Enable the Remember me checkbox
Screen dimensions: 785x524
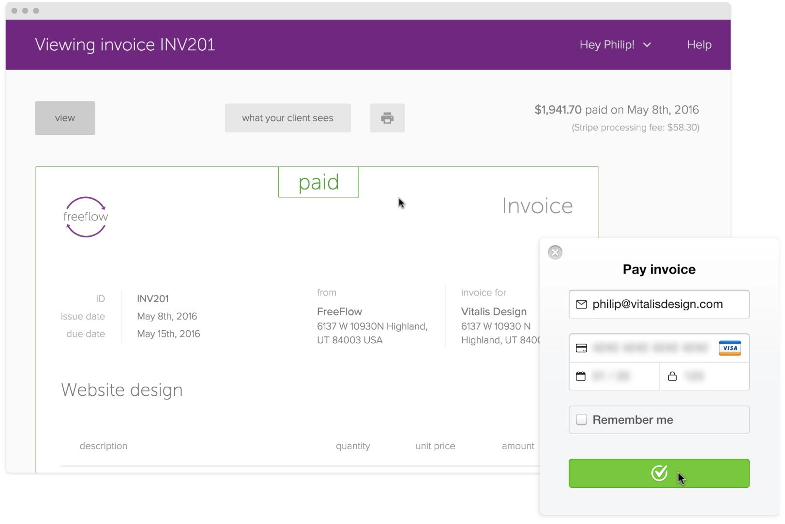(582, 420)
